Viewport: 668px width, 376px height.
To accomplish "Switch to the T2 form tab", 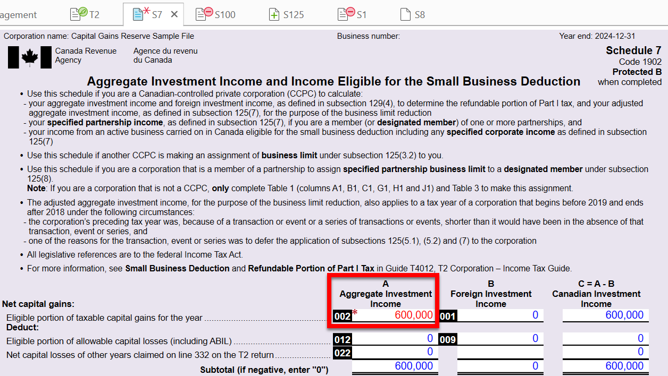I will (85, 14).
